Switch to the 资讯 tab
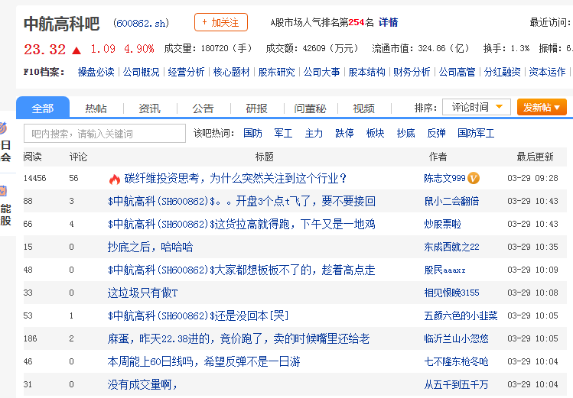The width and height of the screenshot is (573, 398). (149, 108)
